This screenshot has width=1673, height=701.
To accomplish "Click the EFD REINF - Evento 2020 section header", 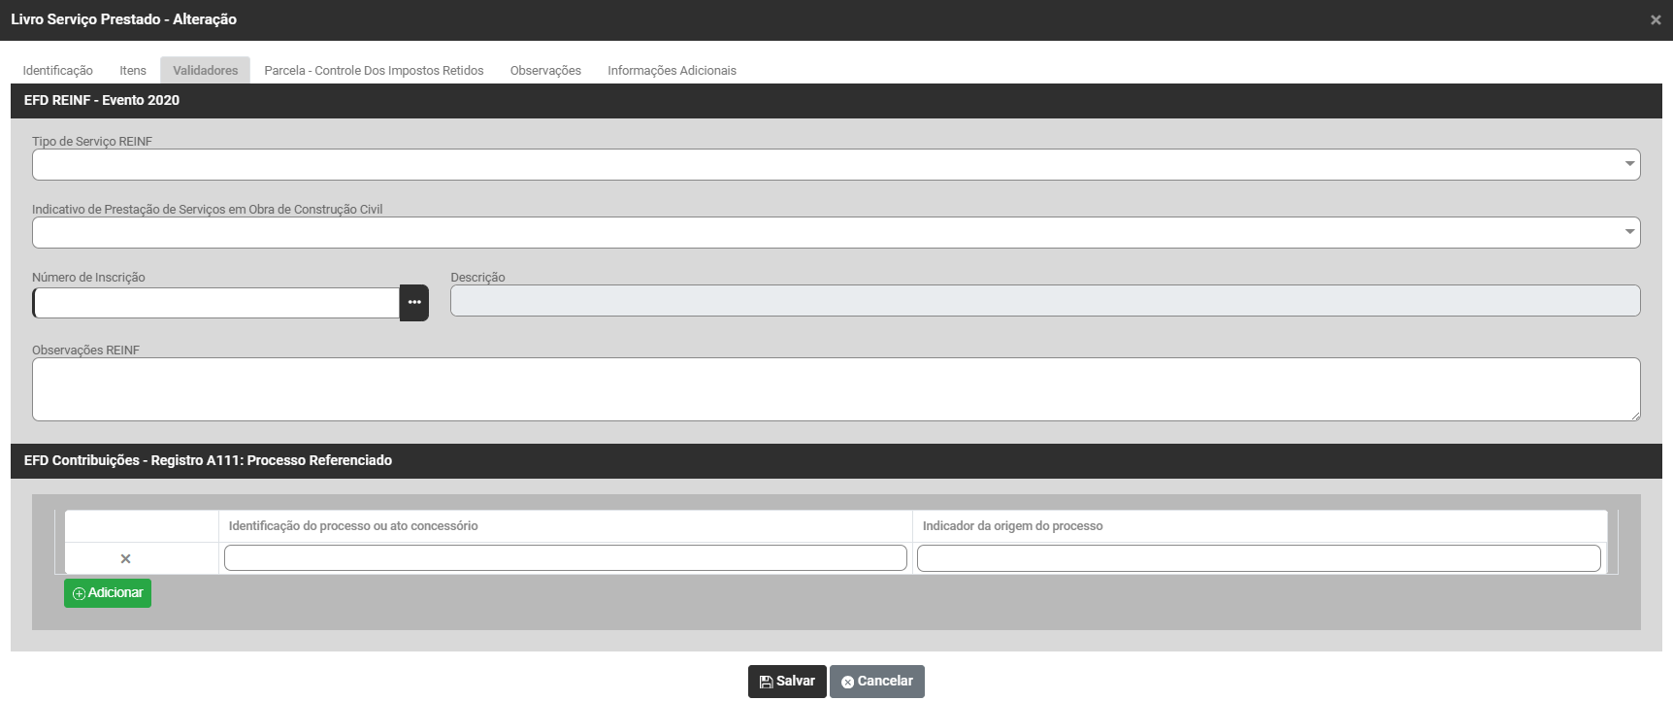I will pos(836,101).
